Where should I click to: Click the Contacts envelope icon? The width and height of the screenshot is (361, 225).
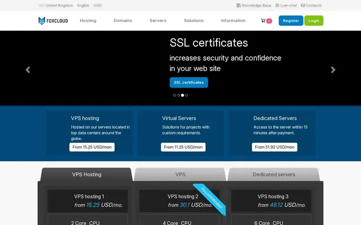303,5
